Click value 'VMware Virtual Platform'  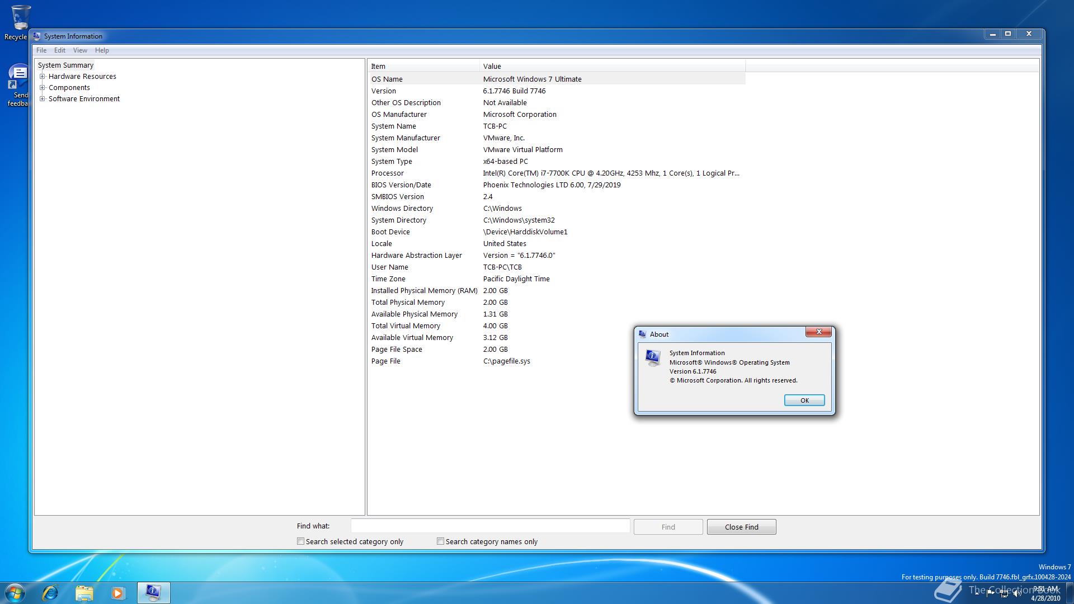523,150
